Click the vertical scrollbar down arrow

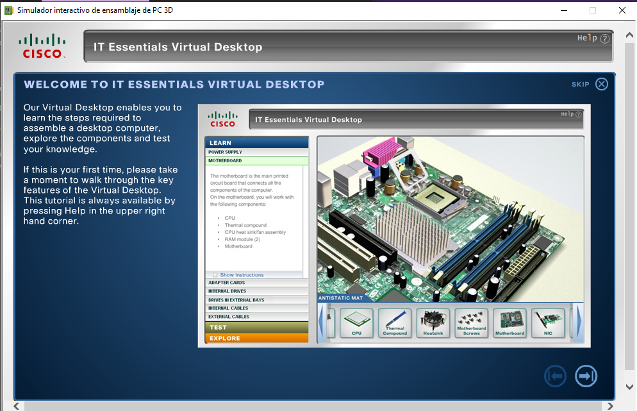(x=629, y=387)
